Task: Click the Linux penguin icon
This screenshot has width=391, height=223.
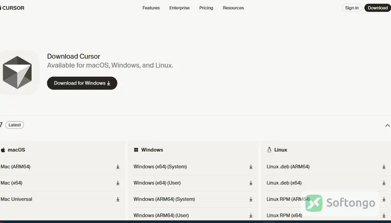Action: pos(269,150)
